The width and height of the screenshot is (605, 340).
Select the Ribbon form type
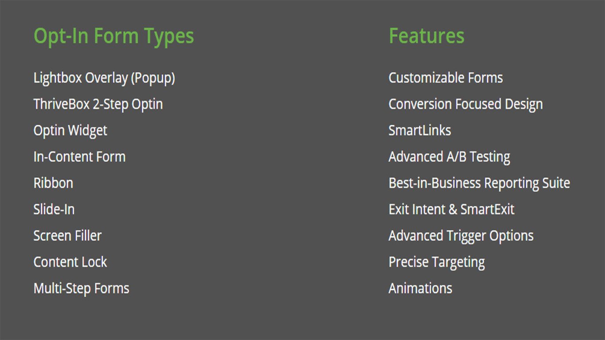53,183
